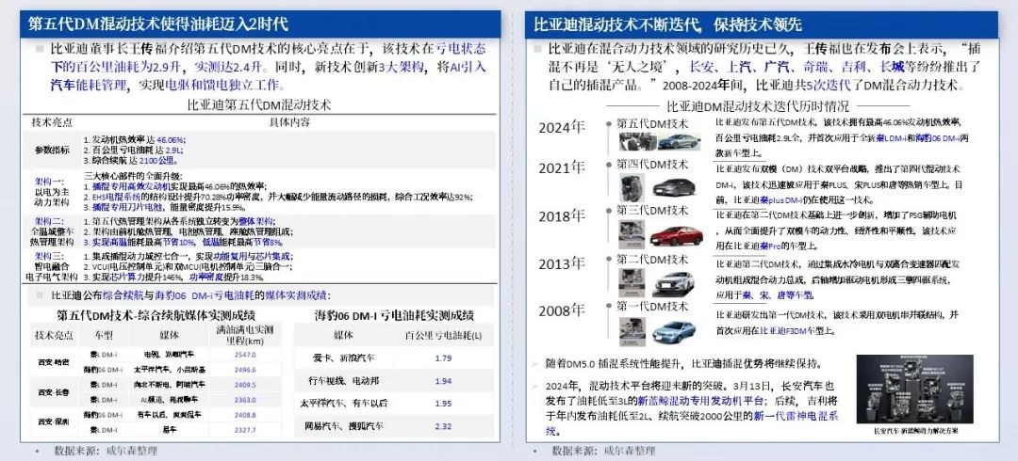Select the heading '海豹06 DM-I 亏电油耗实测成绩'
Image resolution: width=1018 pixels, height=461 pixels.
tap(394, 316)
